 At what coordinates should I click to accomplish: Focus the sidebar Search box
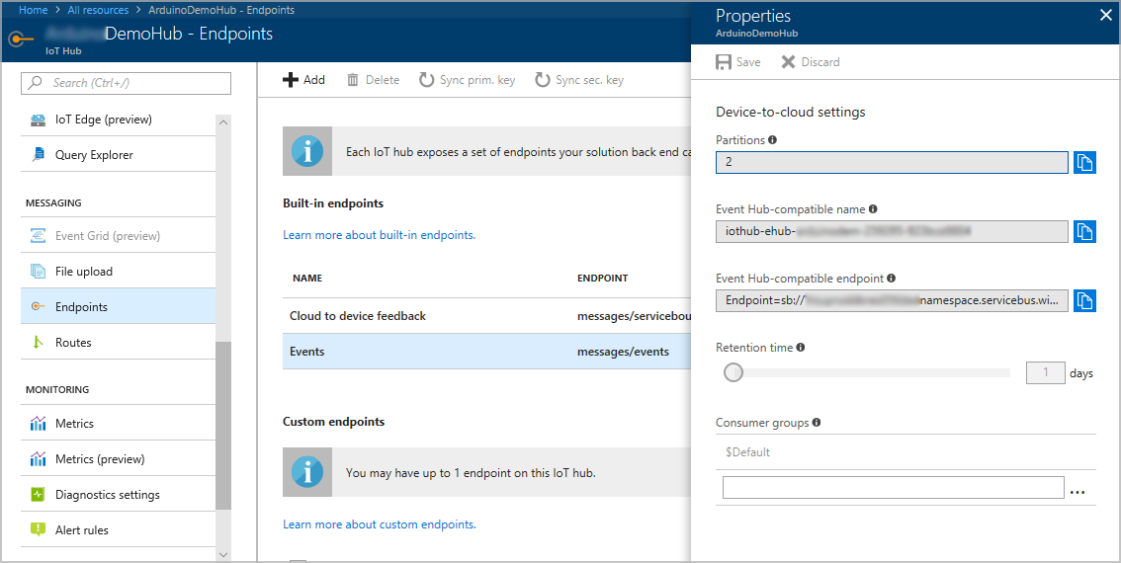tap(127, 83)
